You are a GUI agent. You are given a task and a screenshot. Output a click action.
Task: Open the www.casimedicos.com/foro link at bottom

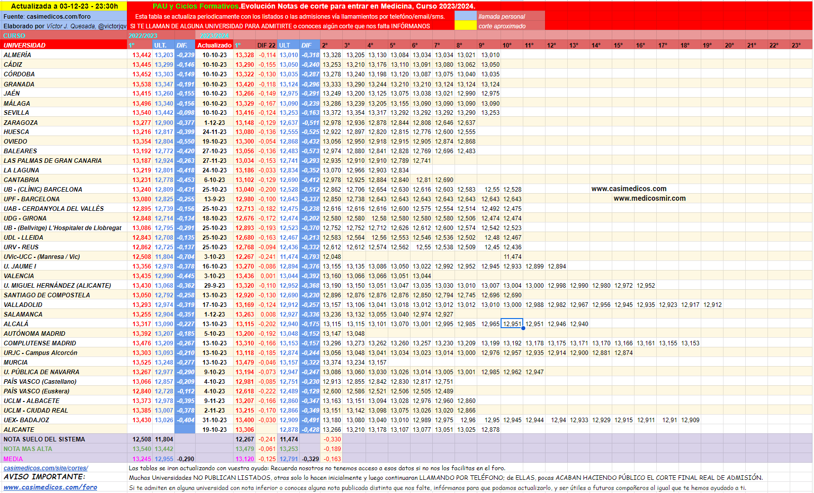(50, 487)
